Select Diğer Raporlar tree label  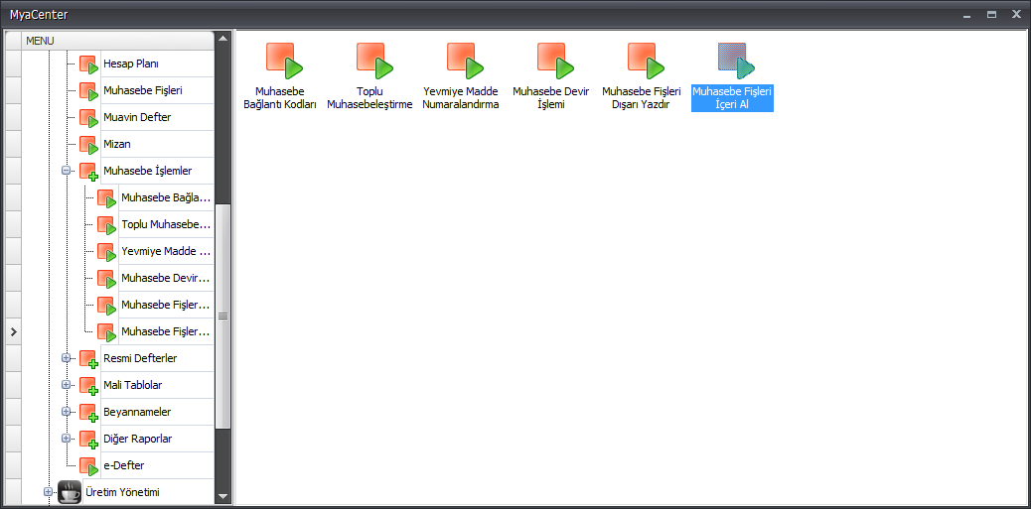point(138,439)
